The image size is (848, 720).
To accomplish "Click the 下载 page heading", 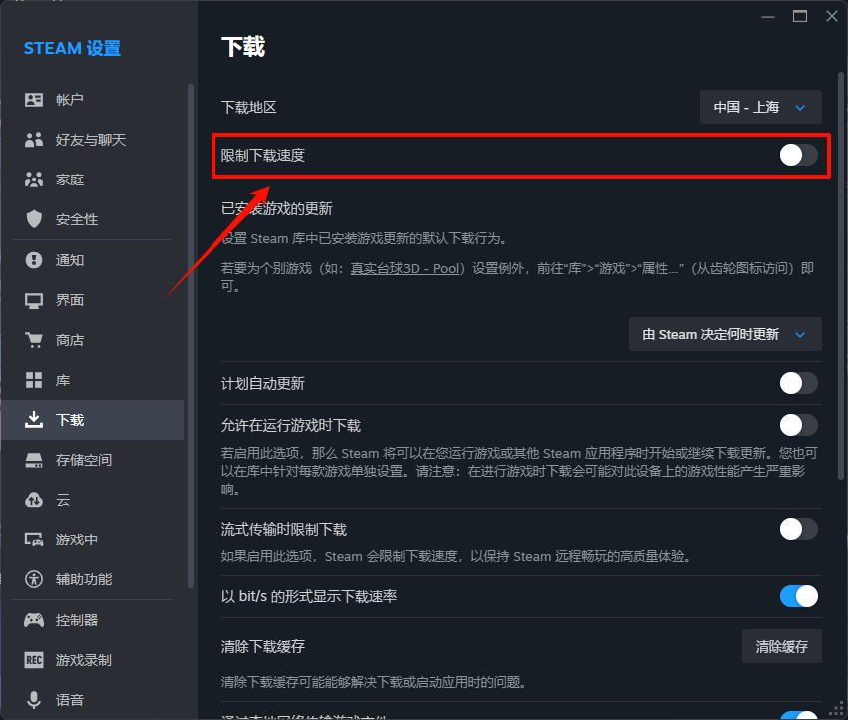I will click(243, 47).
